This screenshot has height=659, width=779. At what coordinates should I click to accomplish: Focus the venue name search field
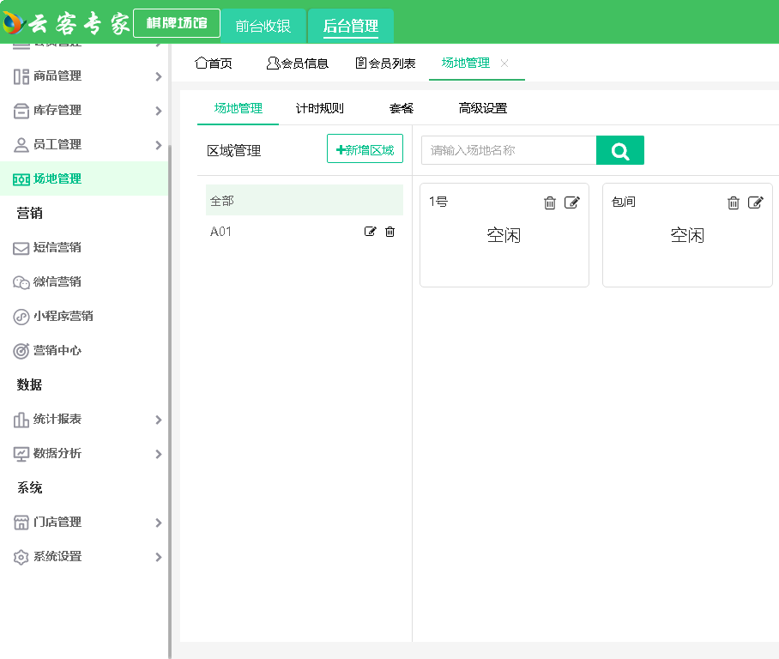pyautogui.click(x=508, y=151)
